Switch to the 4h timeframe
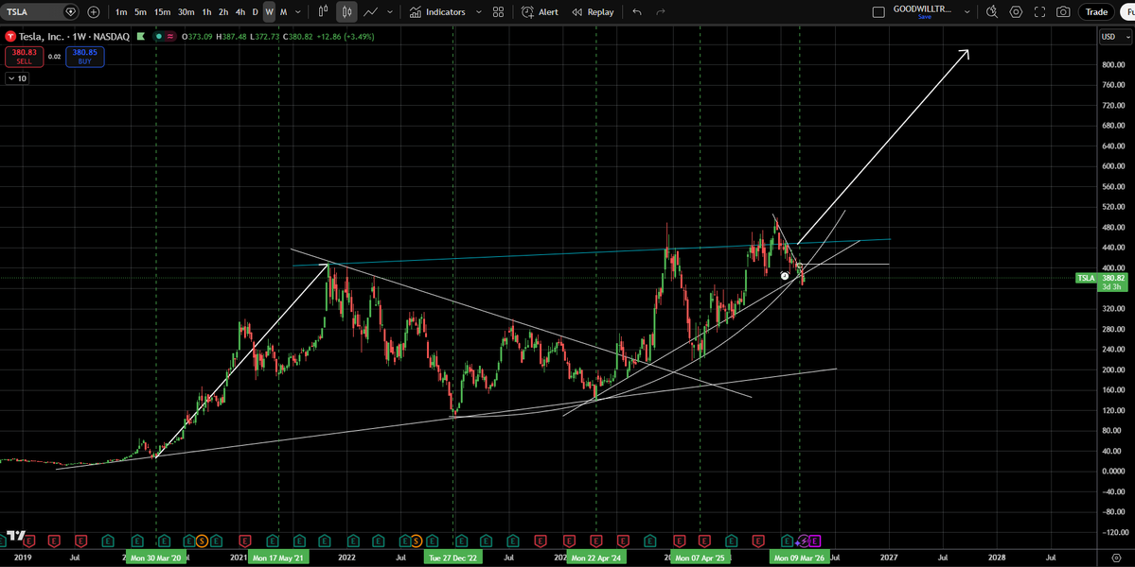 pyautogui.click(x=240, y=11)
